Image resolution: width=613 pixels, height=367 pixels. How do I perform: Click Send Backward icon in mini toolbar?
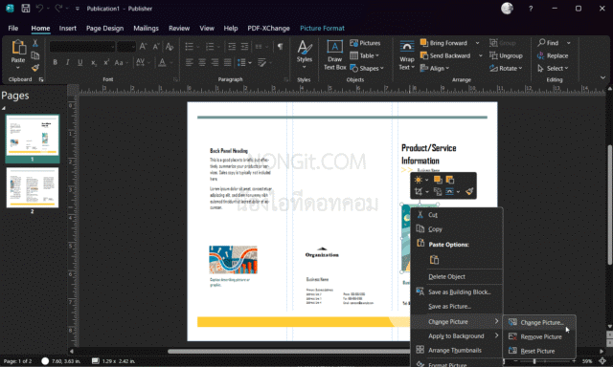click(450, 180)
